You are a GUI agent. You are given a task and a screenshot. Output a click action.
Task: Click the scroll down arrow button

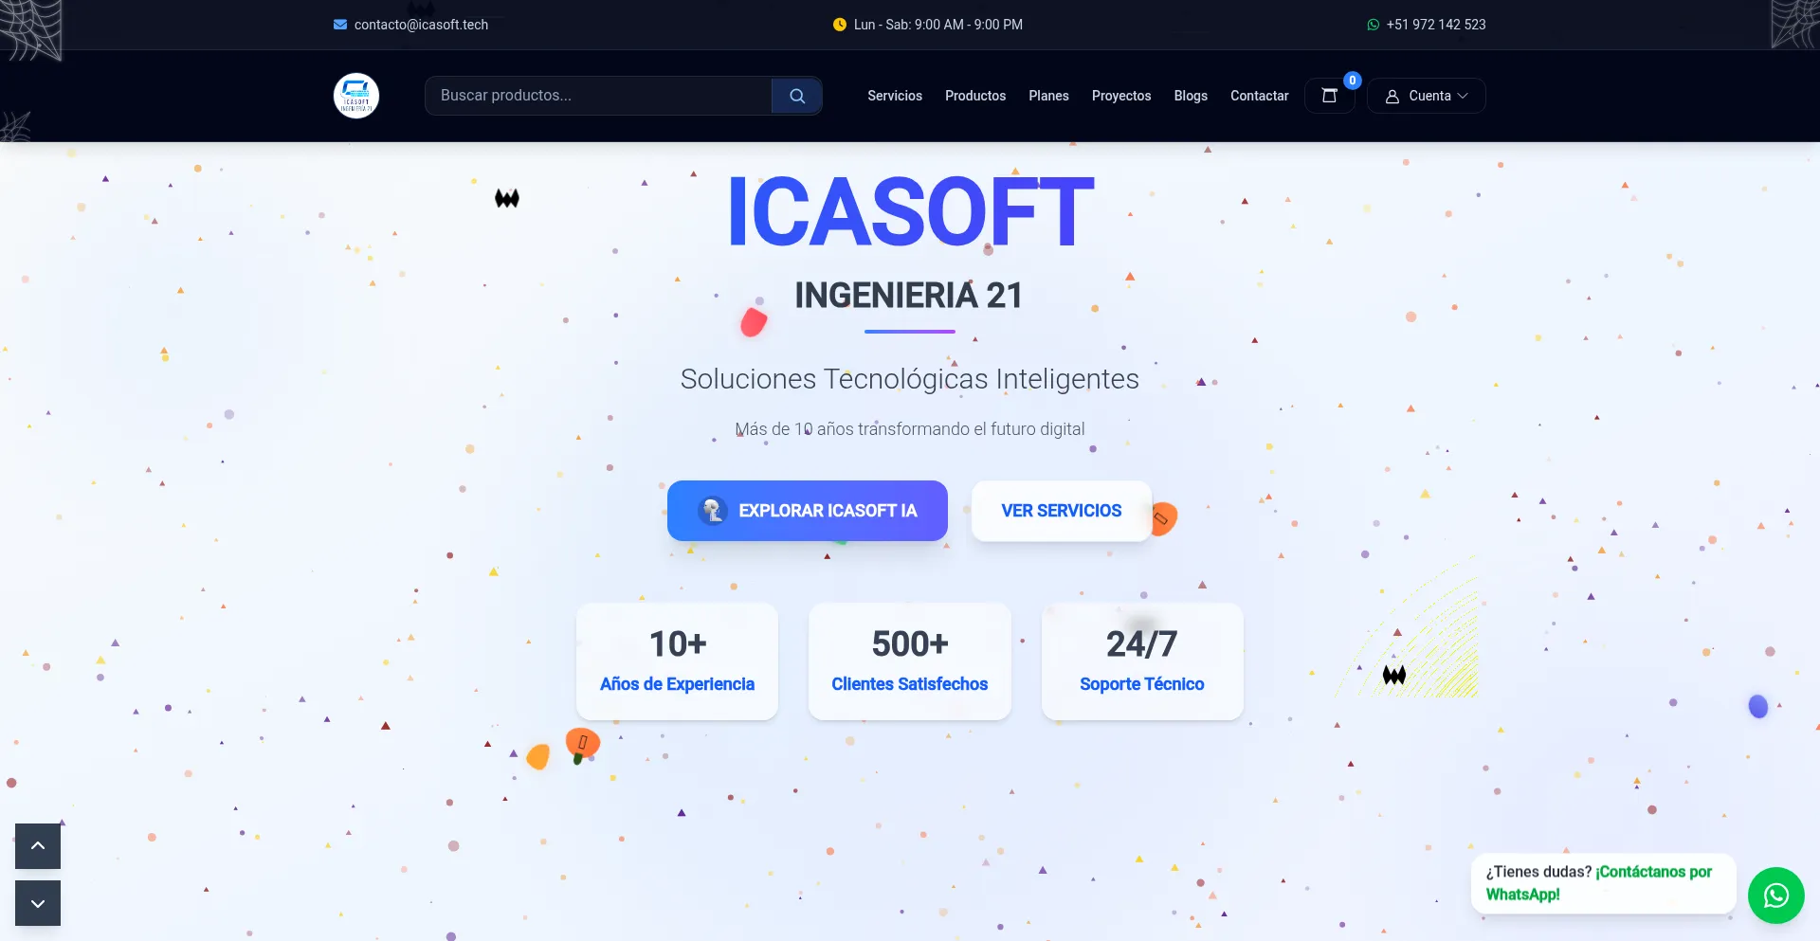point(38,903)
